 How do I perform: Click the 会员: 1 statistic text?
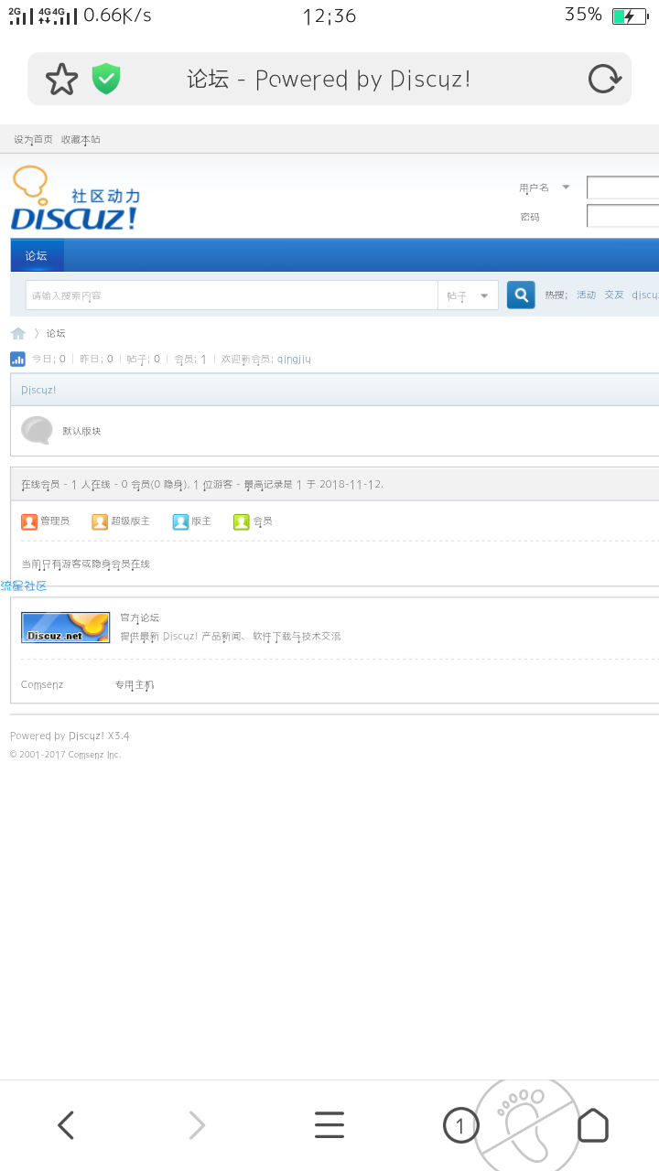pos(190,360)
